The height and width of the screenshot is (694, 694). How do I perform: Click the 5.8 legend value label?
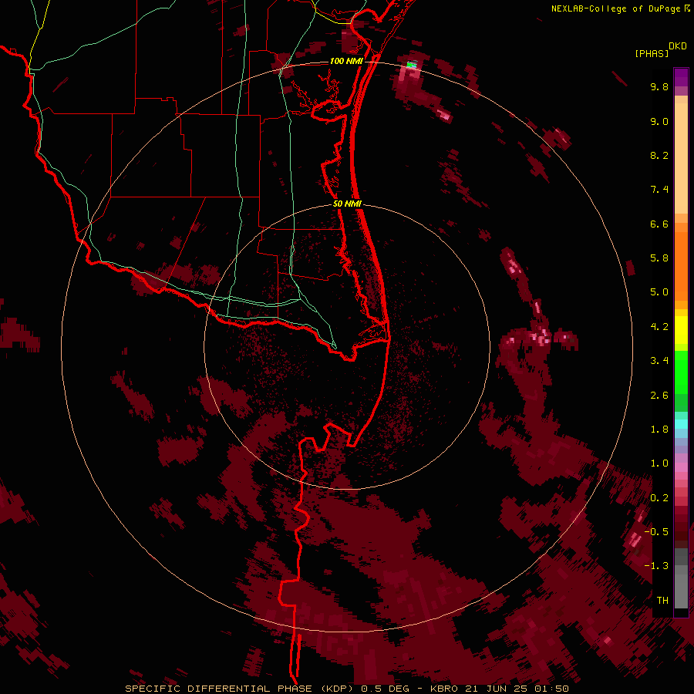point(659,258)
